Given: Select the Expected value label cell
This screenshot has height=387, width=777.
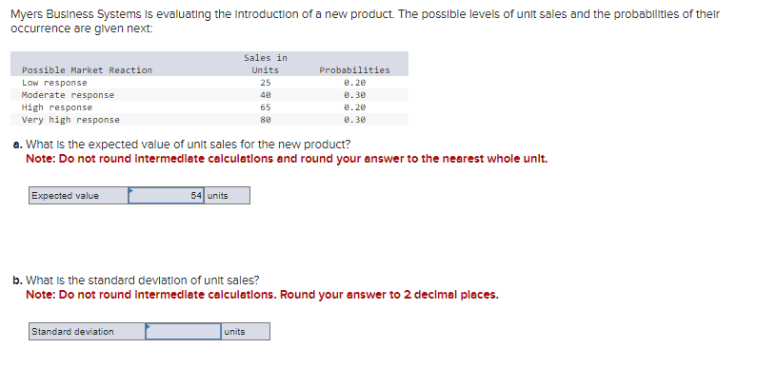Looking at the screenshot, I should coord(78,196).
